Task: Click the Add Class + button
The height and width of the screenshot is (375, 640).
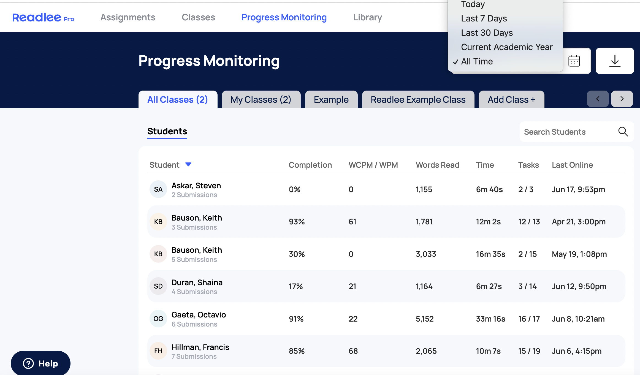Action: coord(511,99)
